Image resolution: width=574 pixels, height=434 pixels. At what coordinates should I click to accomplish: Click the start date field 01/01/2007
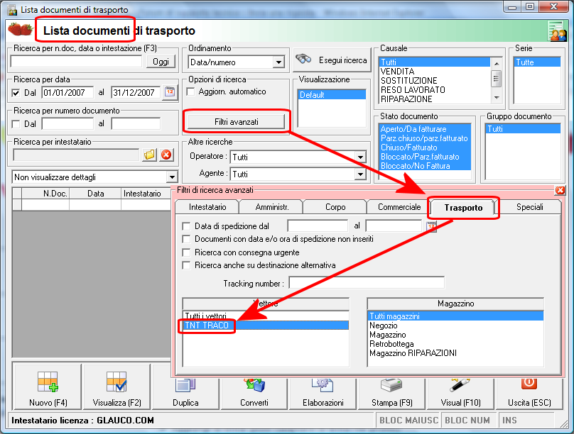pyautogui.click(x=67, y=92)
